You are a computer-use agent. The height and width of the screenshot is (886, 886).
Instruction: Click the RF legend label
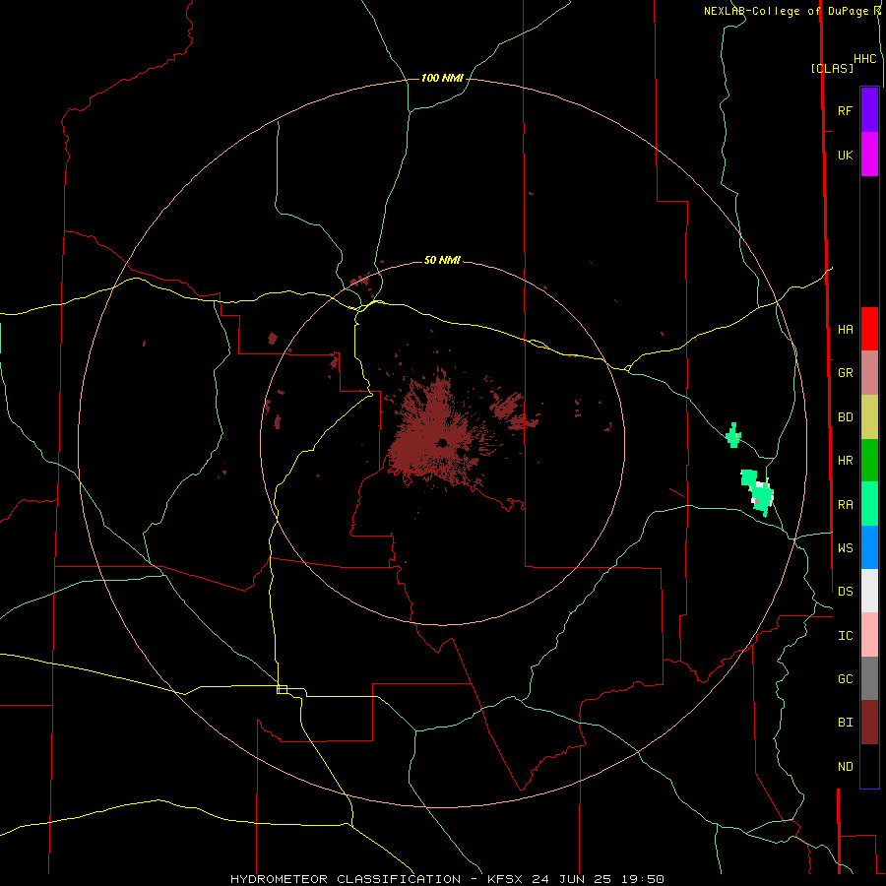[x=845, y=111]
